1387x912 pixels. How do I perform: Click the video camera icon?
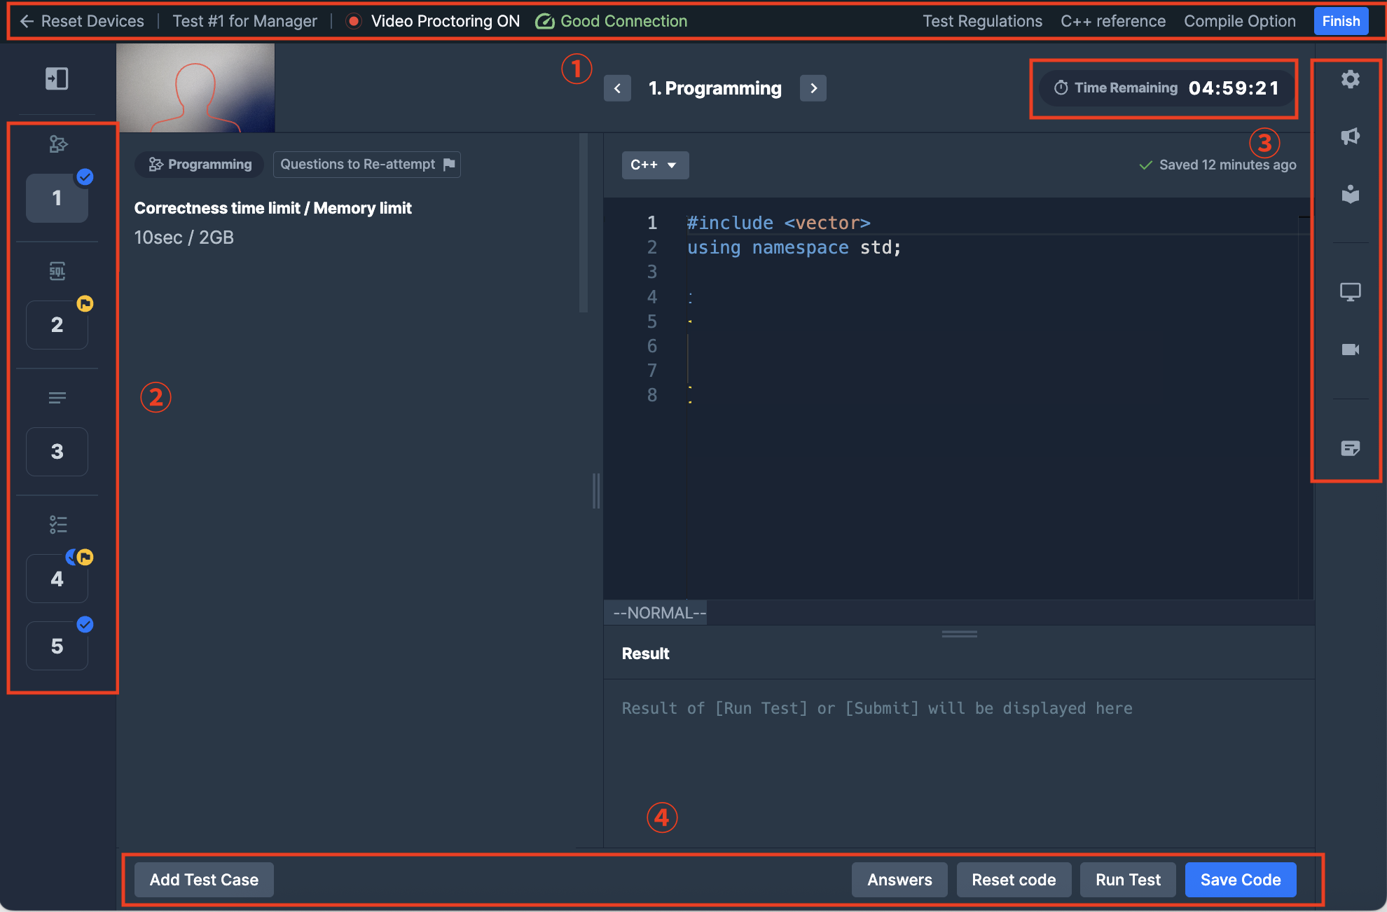tap(1350, 350)
